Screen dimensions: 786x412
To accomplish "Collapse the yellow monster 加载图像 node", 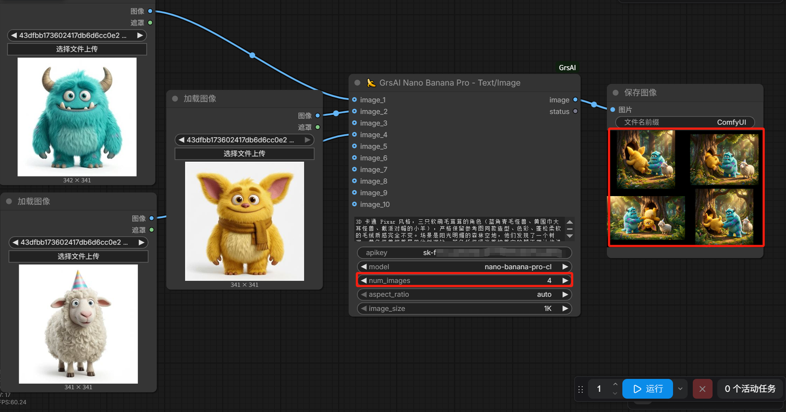I will click(x=175, y=99).
